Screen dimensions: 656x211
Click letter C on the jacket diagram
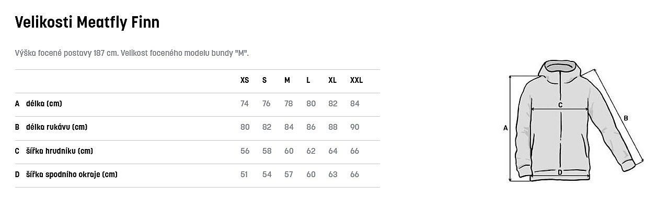coord(560,105)
